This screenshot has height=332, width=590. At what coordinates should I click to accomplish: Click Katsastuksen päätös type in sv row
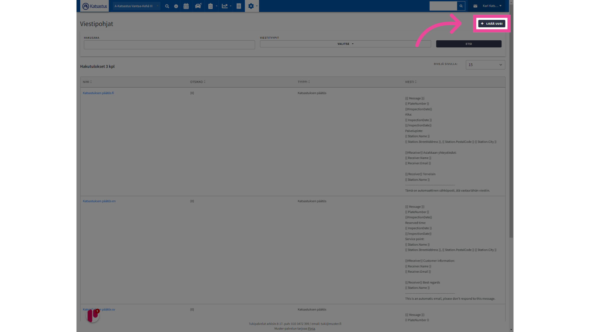312,310
